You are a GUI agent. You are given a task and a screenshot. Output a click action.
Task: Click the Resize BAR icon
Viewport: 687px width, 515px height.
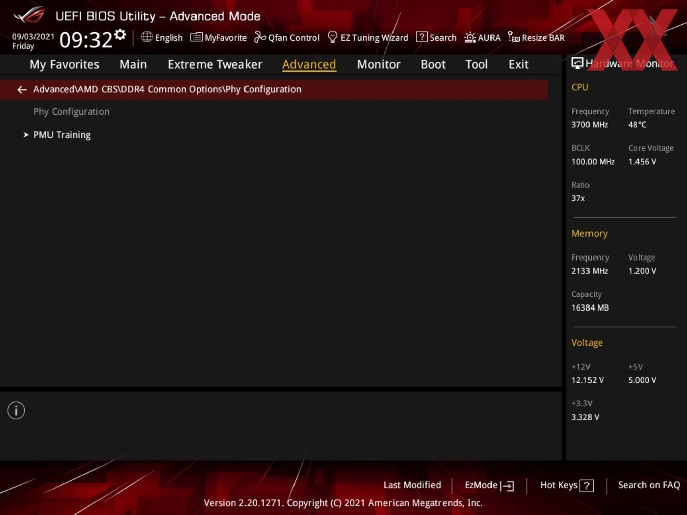514,37
